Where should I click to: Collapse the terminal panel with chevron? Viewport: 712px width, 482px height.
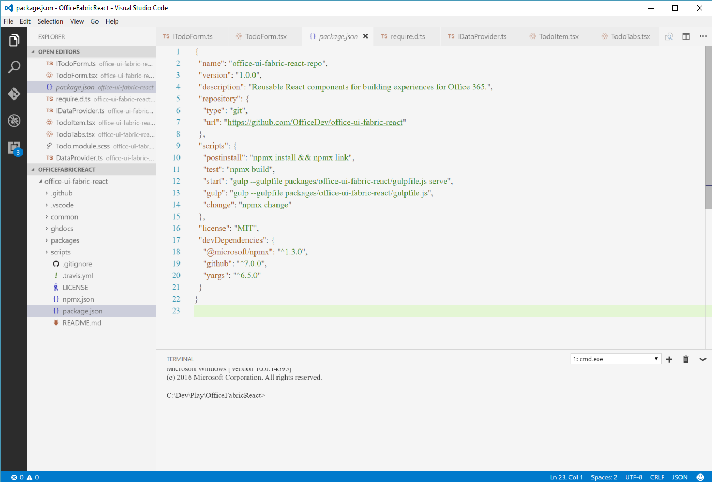[x=703, y=359]
